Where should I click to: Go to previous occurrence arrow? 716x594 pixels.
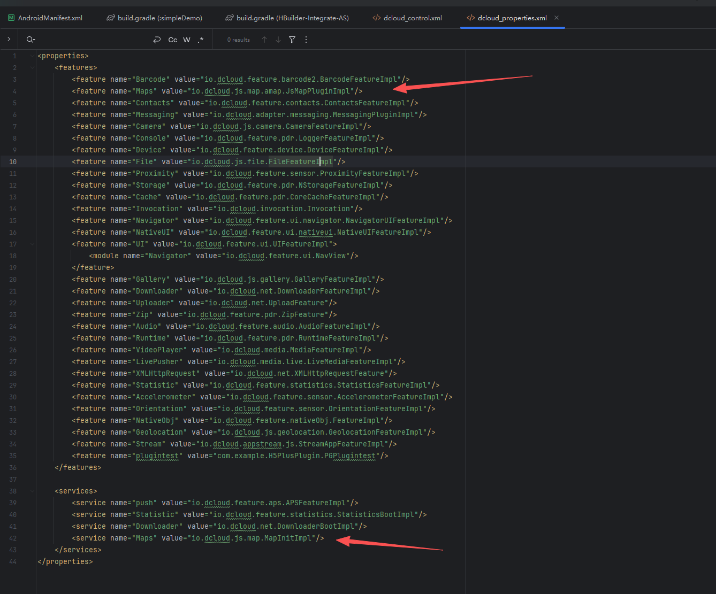[264, 40]
